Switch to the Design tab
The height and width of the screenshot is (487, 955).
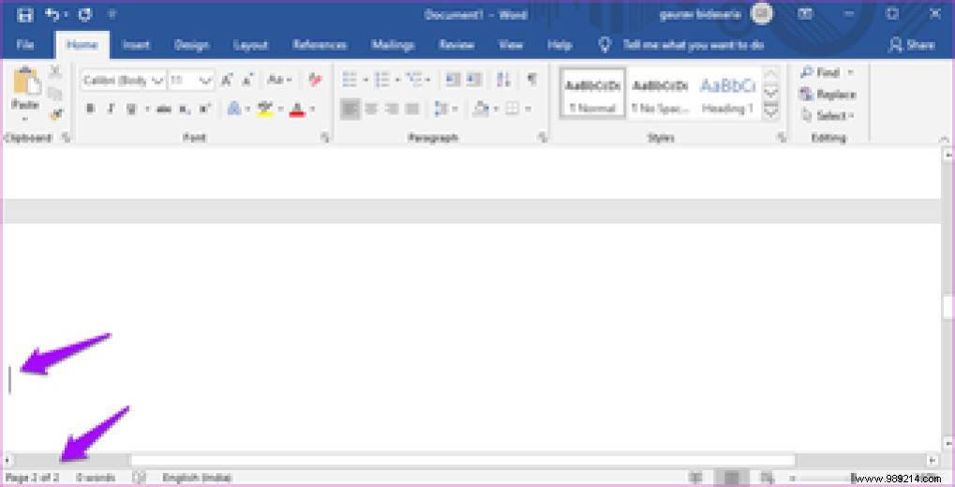[x=191, y=45]
